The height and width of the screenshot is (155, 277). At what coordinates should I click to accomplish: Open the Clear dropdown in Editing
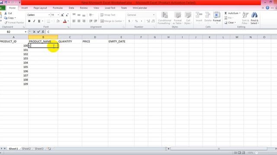(x=230, y=23)
